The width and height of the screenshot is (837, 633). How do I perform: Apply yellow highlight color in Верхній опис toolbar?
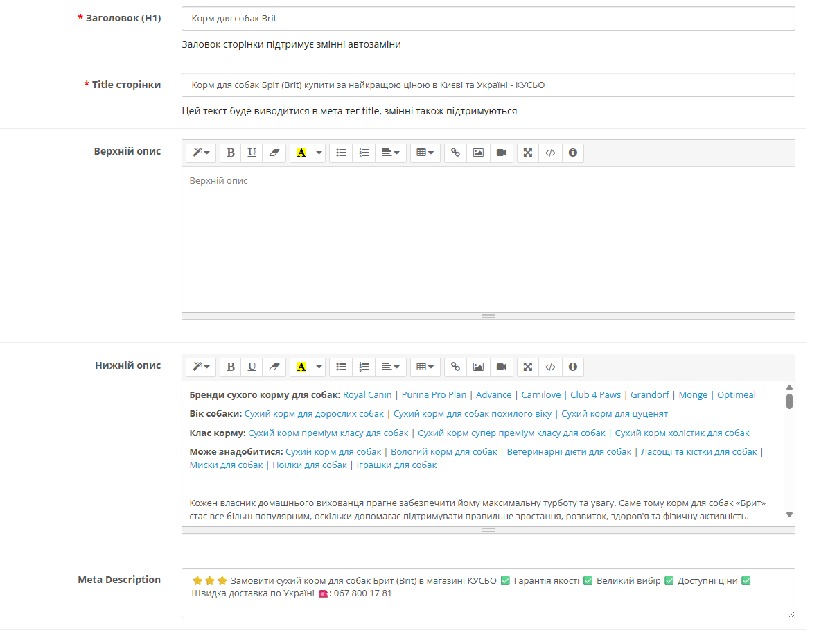tap(301, 153)
